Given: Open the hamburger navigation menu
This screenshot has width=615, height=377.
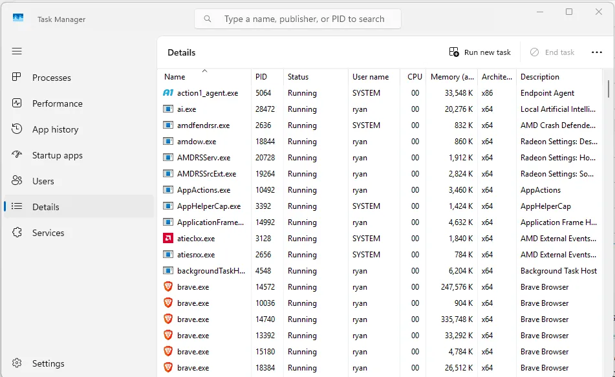Looking at the screenshot, I should pyautogui.click(x=16, y=51).
